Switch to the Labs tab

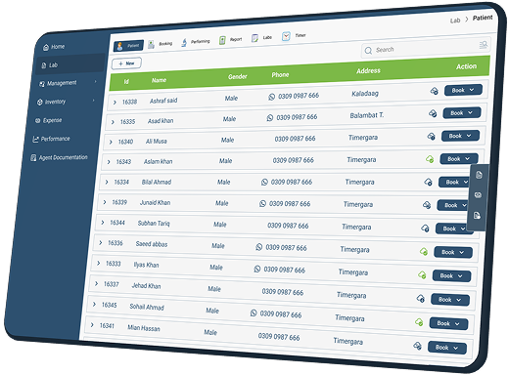coord(262,38)
